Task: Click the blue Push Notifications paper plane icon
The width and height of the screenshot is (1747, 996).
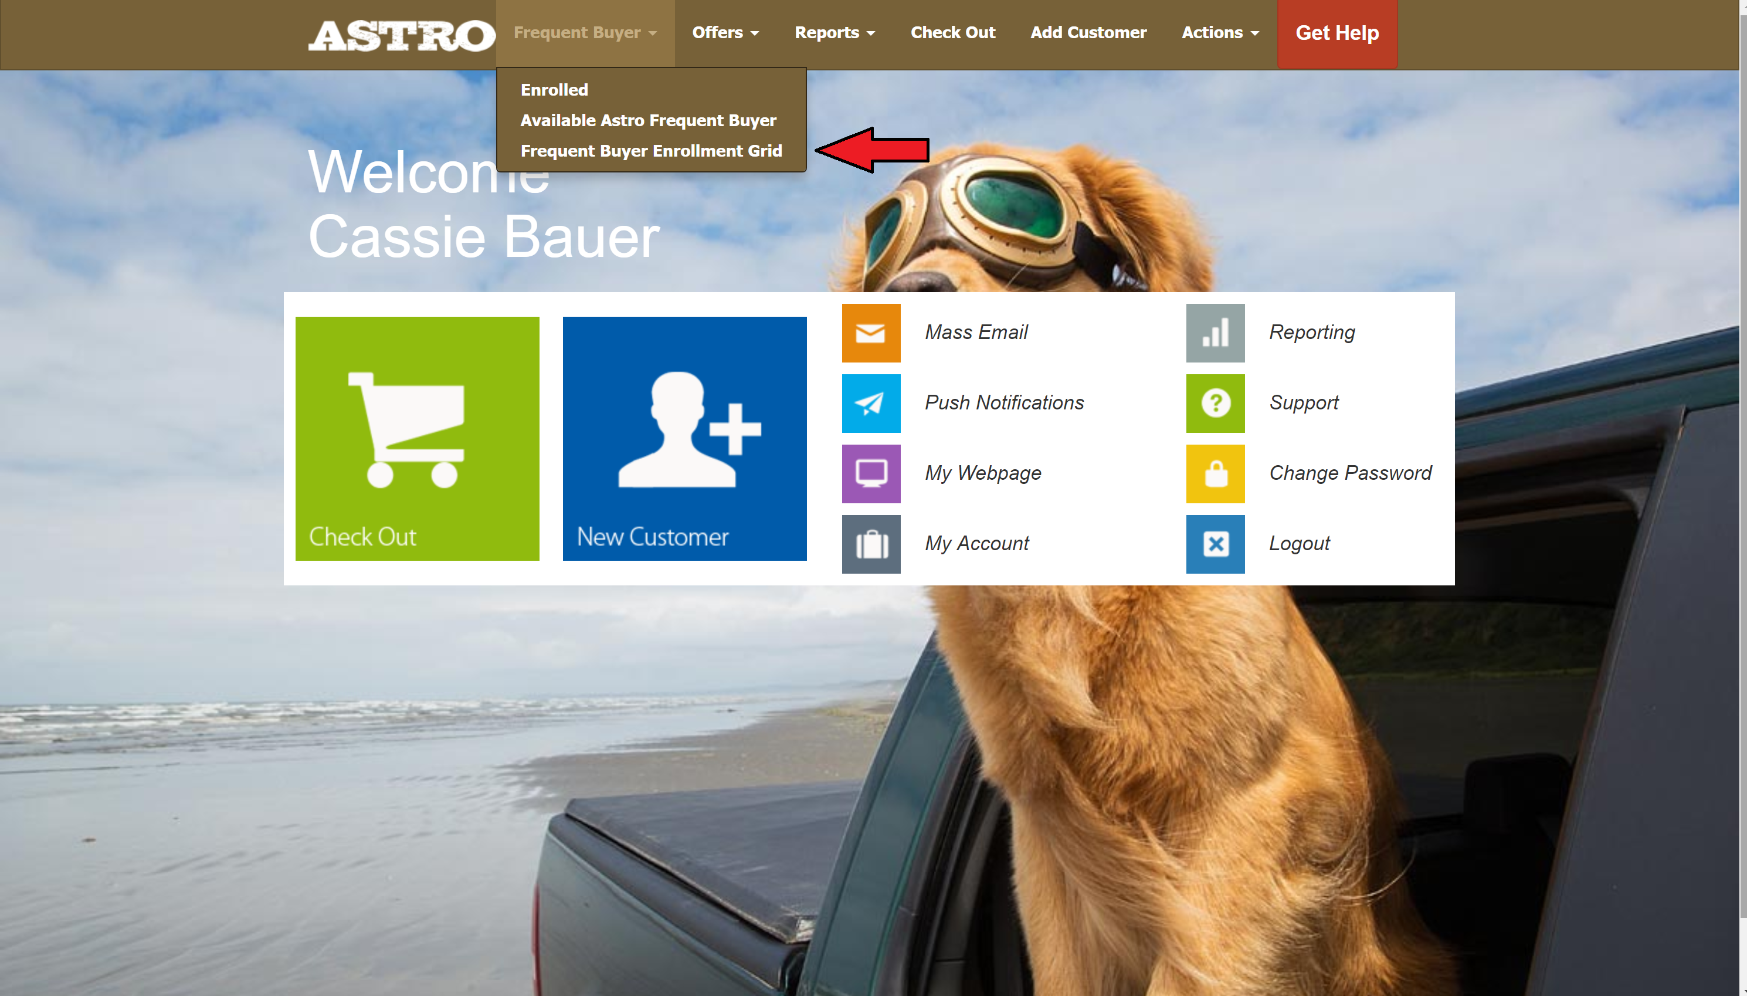Action: [870, 403]
